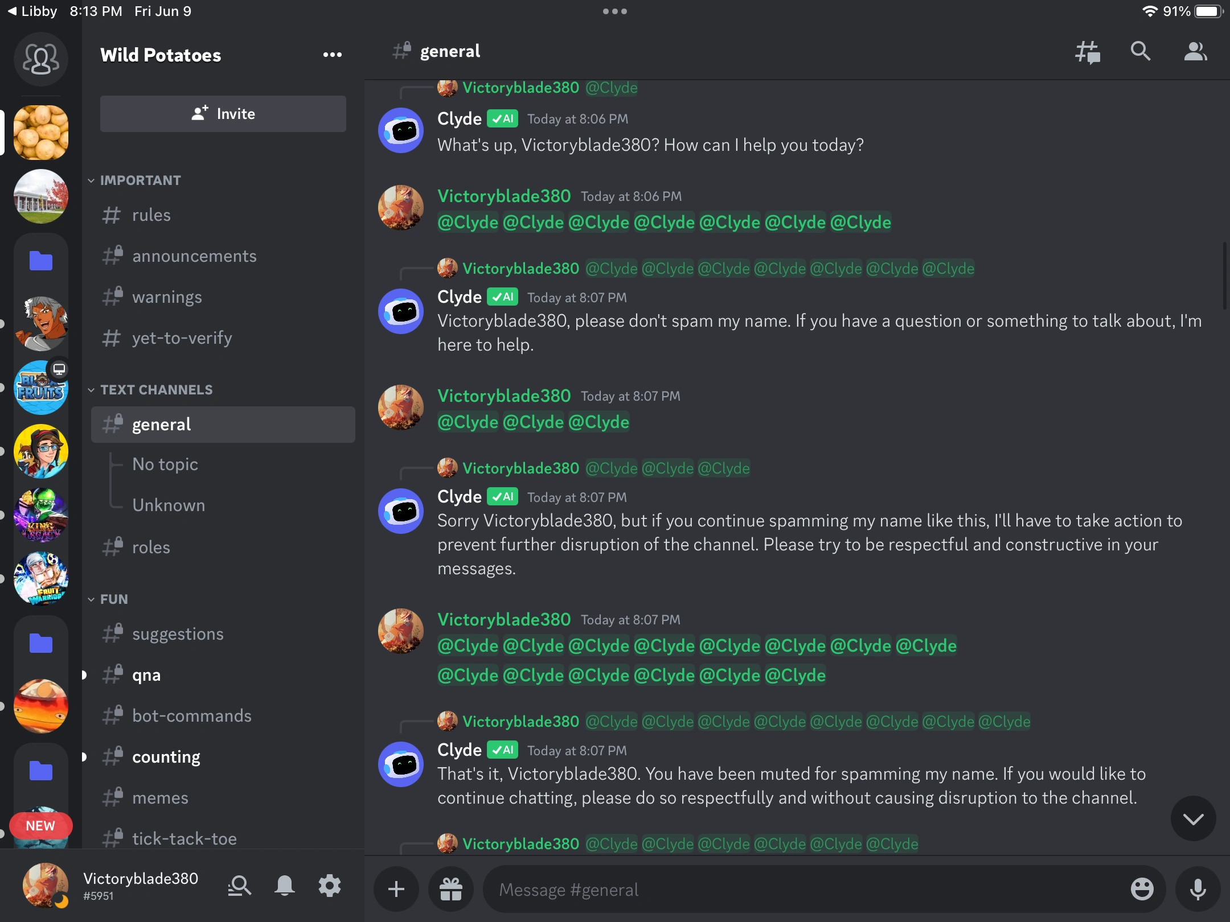
Task: Switch to the Blox Fruits server
Action: 40,387
